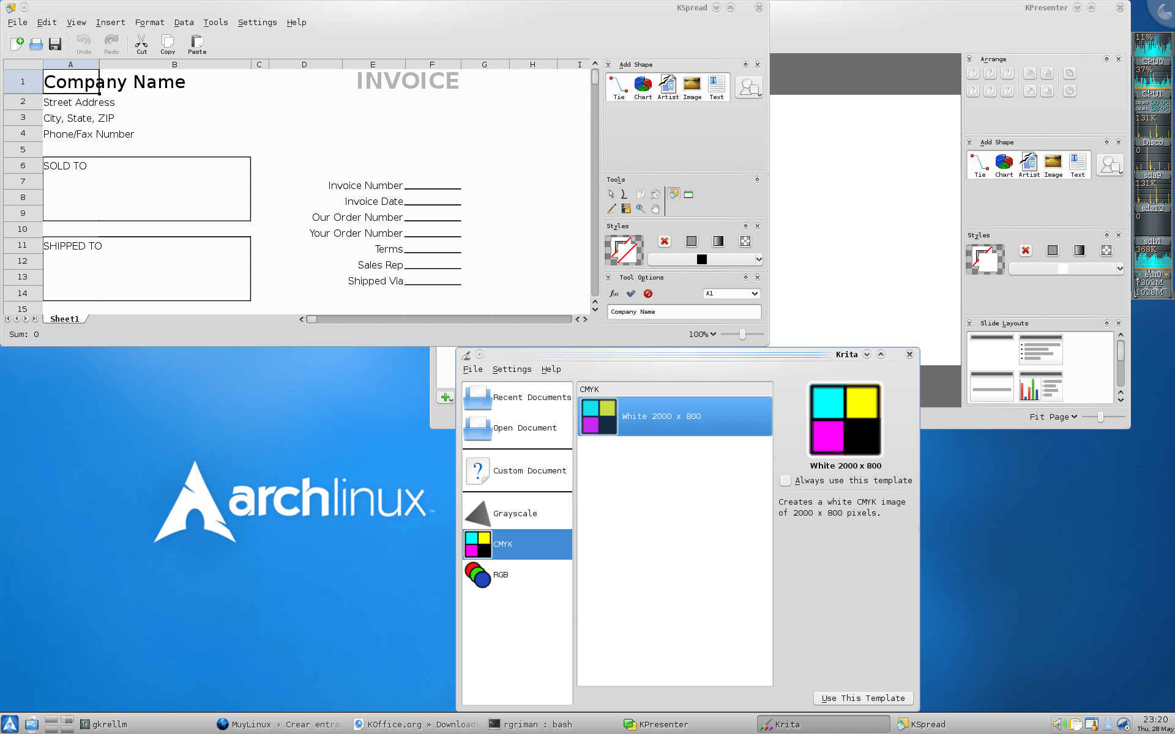Screen dimensions: 1175x734
Task: Click the gradient fill style icon in Styles
Action: (718, 242)
